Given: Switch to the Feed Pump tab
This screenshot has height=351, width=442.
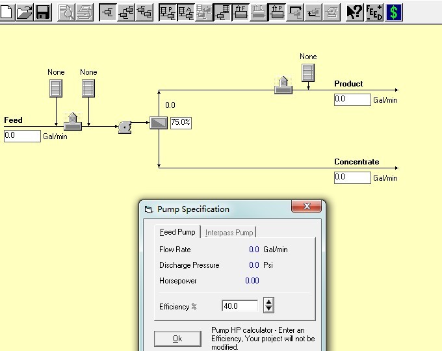Looking at the screenshot, I should (x=177, y=232).
